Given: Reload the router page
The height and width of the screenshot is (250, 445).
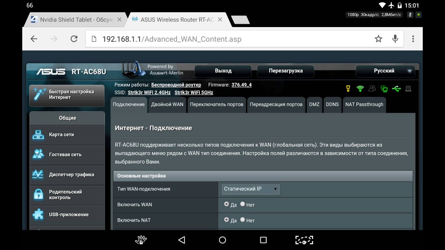Looking at the screenshot, I should (x=74, y=39).
